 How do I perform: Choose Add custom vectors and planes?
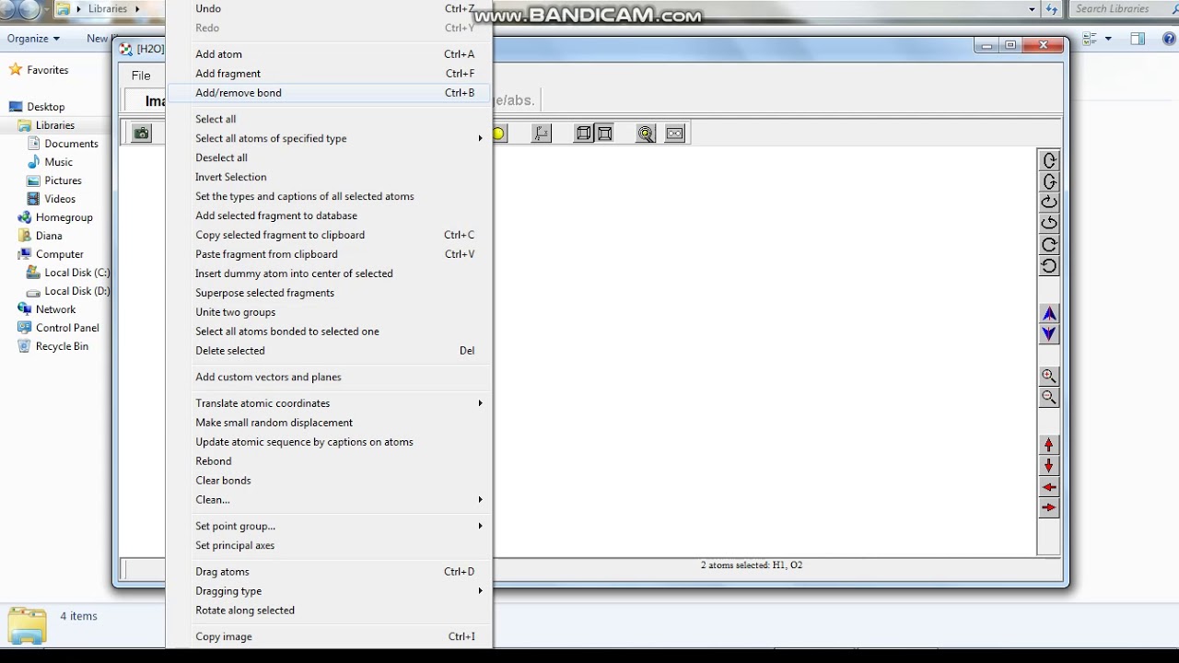pos(330,377)
